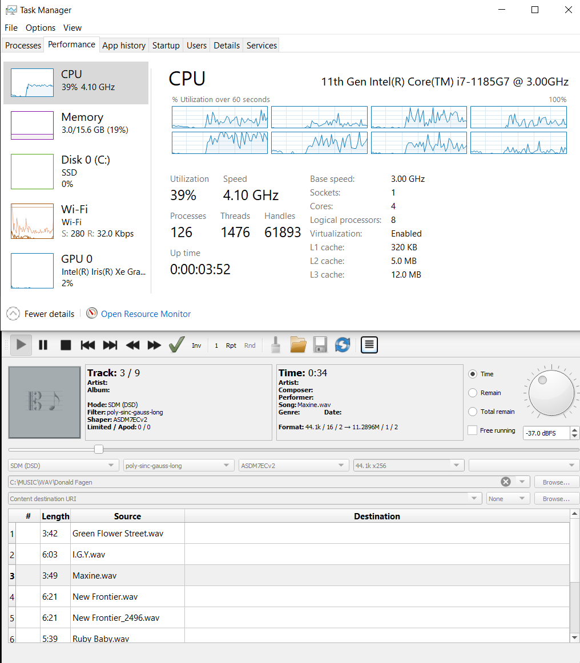This screenshot has width=580, height=663.
Task: Toggle Rnd random playback
Action: (250, 345)
